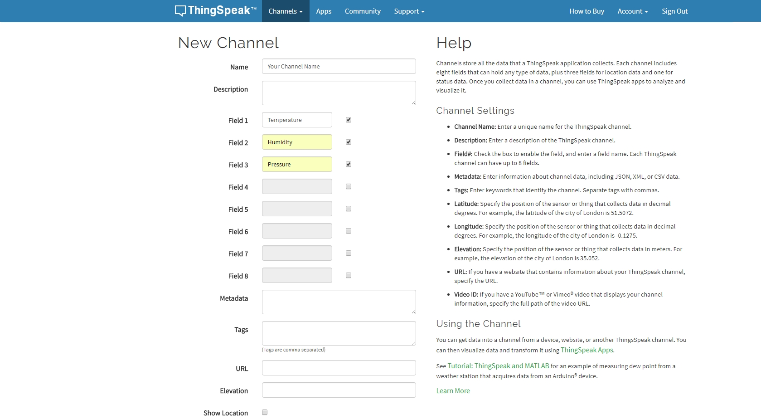Select the Field 1 Temperature text box
Image resolution: width=761 pixels, height=419 pixels.
[x=297, y=120]
